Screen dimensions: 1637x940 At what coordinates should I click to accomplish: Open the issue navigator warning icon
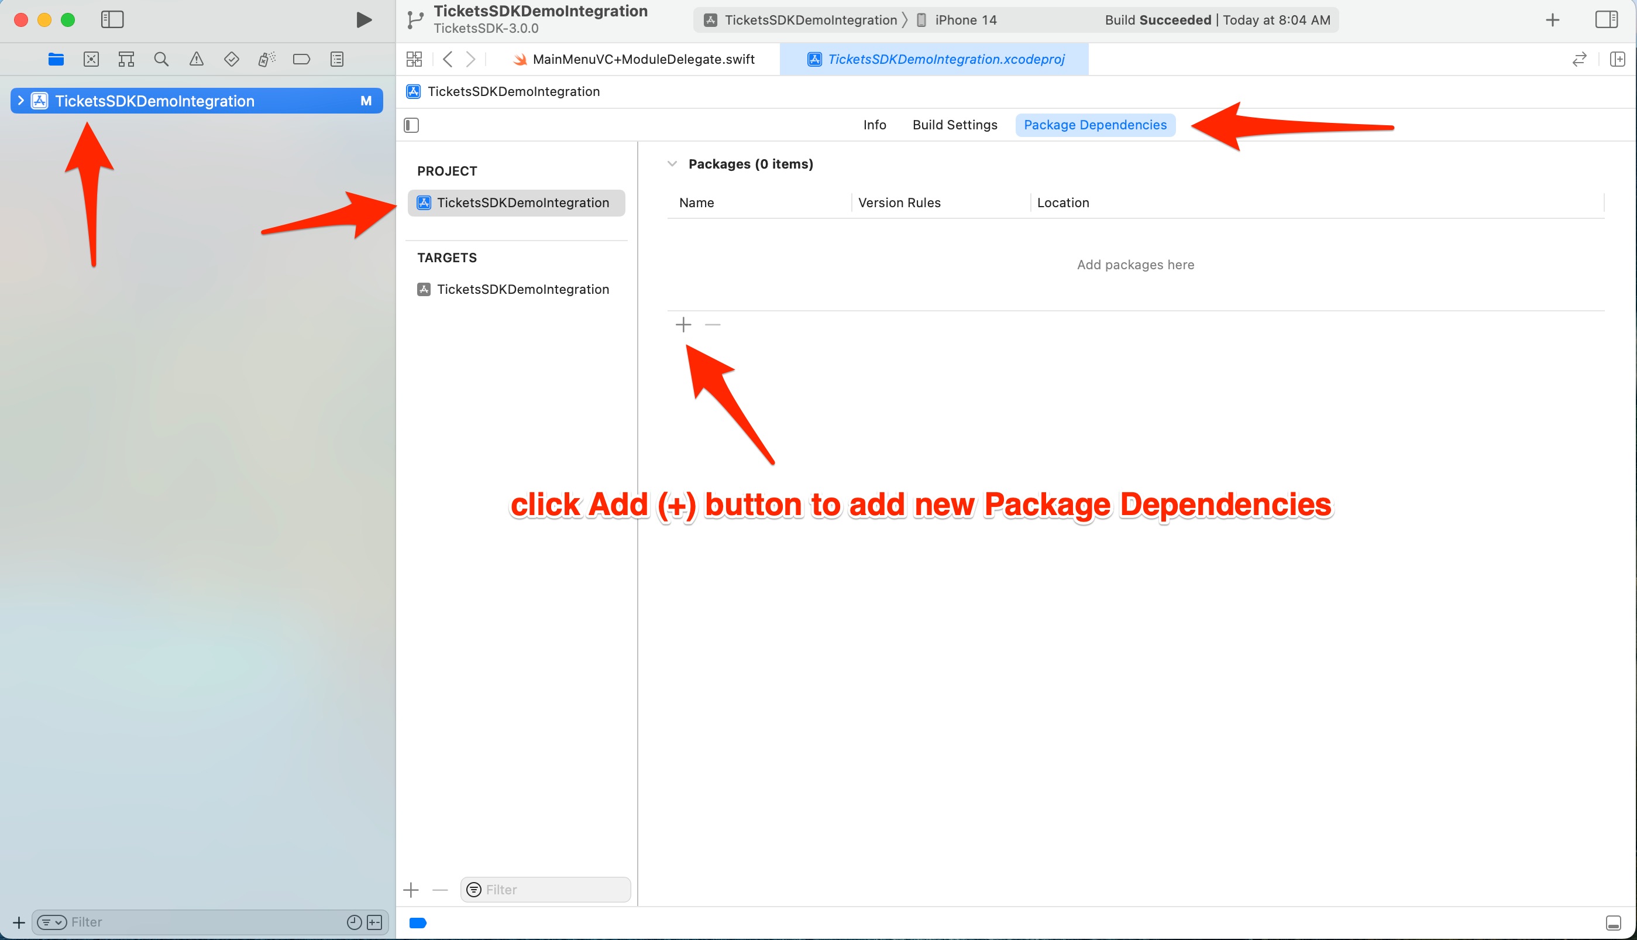click(196, 59)
